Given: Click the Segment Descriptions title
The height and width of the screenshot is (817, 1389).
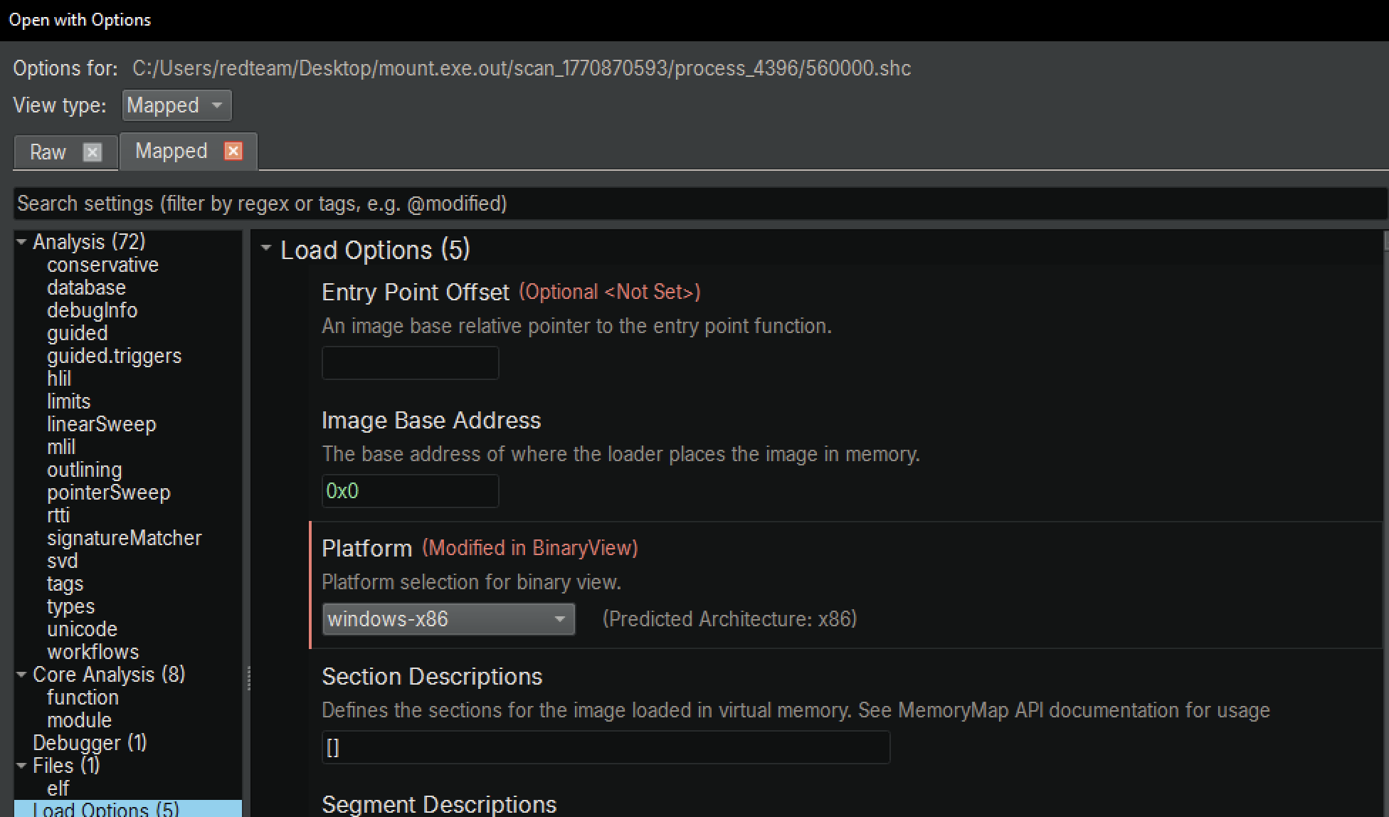Looking at the screenshot, I should tap(439, 804).
